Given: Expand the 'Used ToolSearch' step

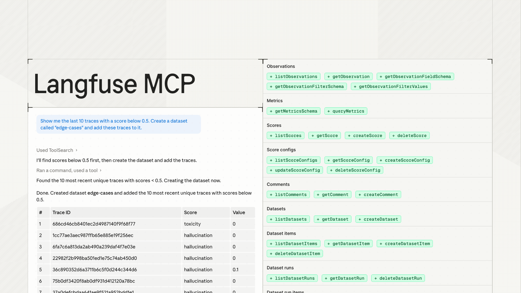Looking at the screenshot, I should (57, 150).
